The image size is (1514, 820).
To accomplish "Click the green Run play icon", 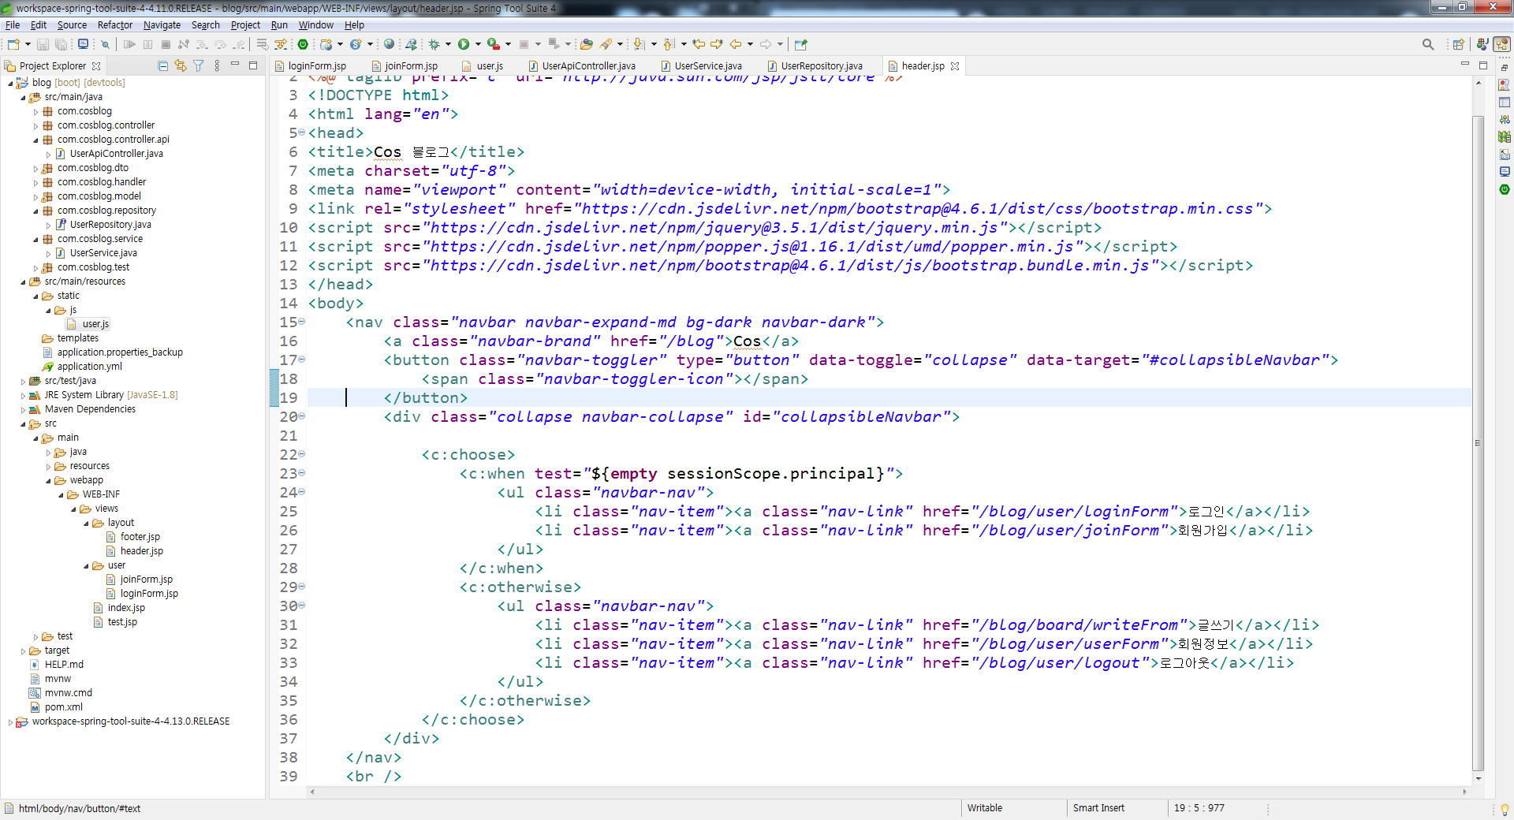I will (464, 44).
